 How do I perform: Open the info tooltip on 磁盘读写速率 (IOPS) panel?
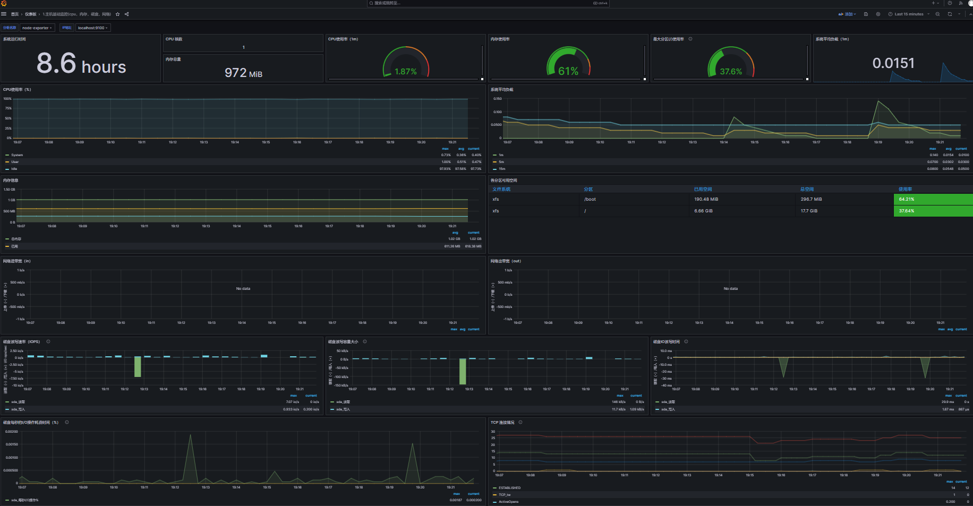pos(48,341)
